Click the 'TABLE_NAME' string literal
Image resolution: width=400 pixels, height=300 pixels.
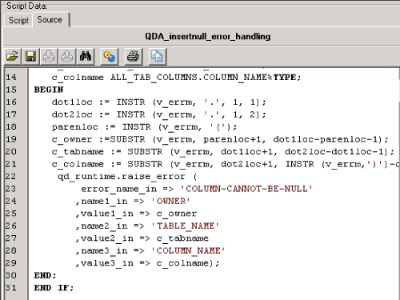186,226
